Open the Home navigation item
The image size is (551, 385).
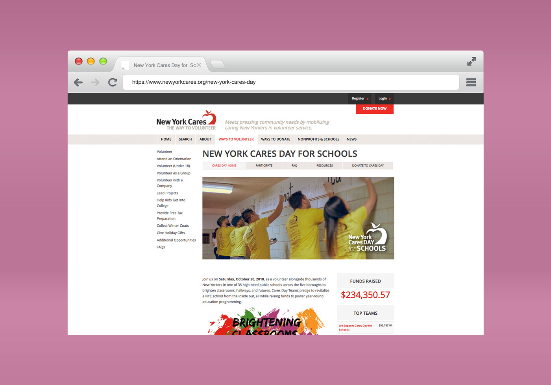pyautogui.click(x=166, y=139)
